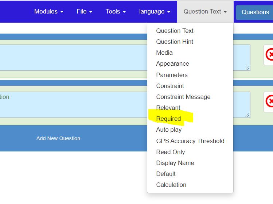Choose the highlighted Required option

168,119
